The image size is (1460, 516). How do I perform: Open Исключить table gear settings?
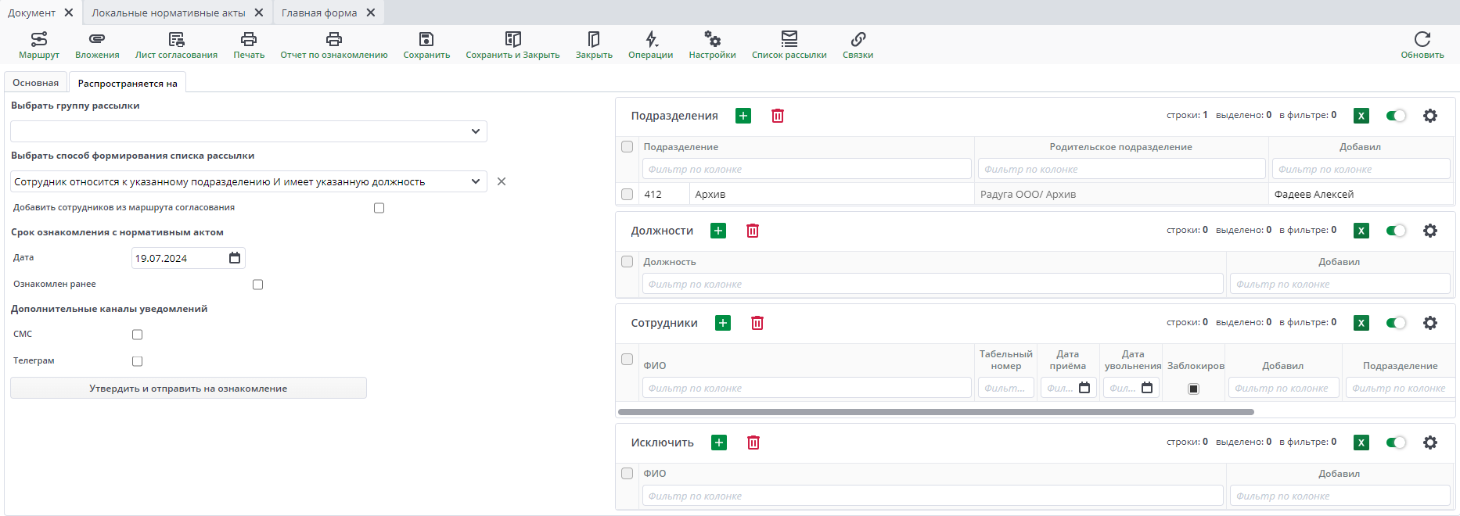pos(1430,443)
